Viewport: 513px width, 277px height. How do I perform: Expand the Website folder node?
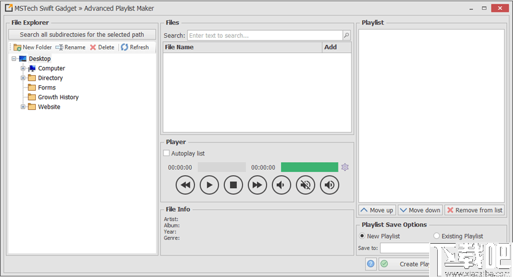[23, 107]
